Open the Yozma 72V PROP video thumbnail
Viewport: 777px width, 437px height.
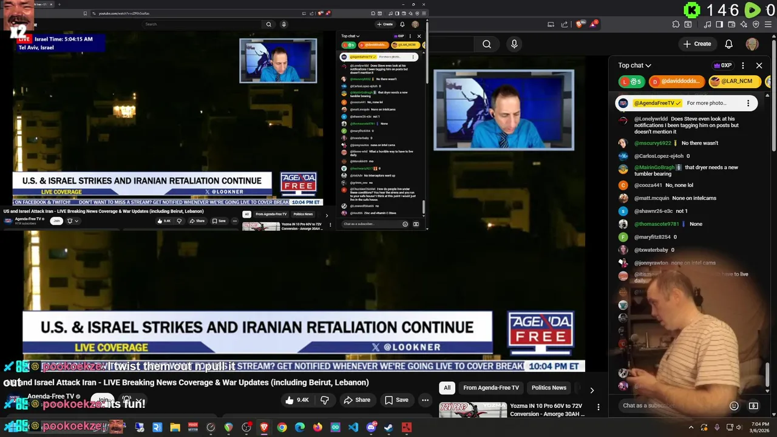coord(473,411)
